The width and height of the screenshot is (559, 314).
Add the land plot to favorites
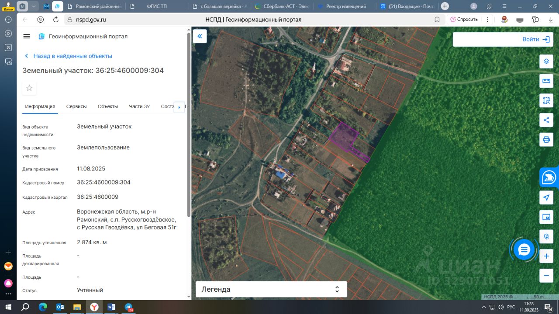29,88
